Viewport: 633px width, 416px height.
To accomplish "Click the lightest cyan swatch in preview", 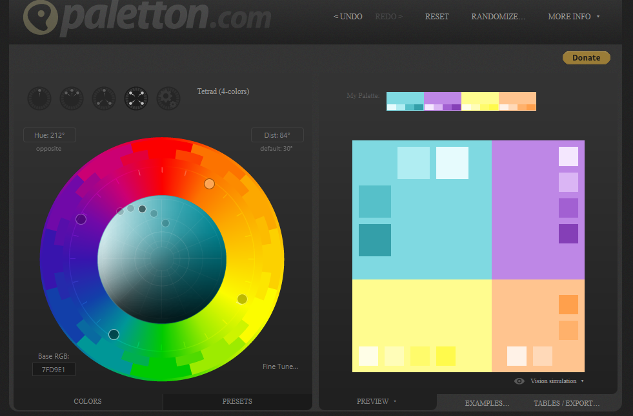I will tap(452, 163).
